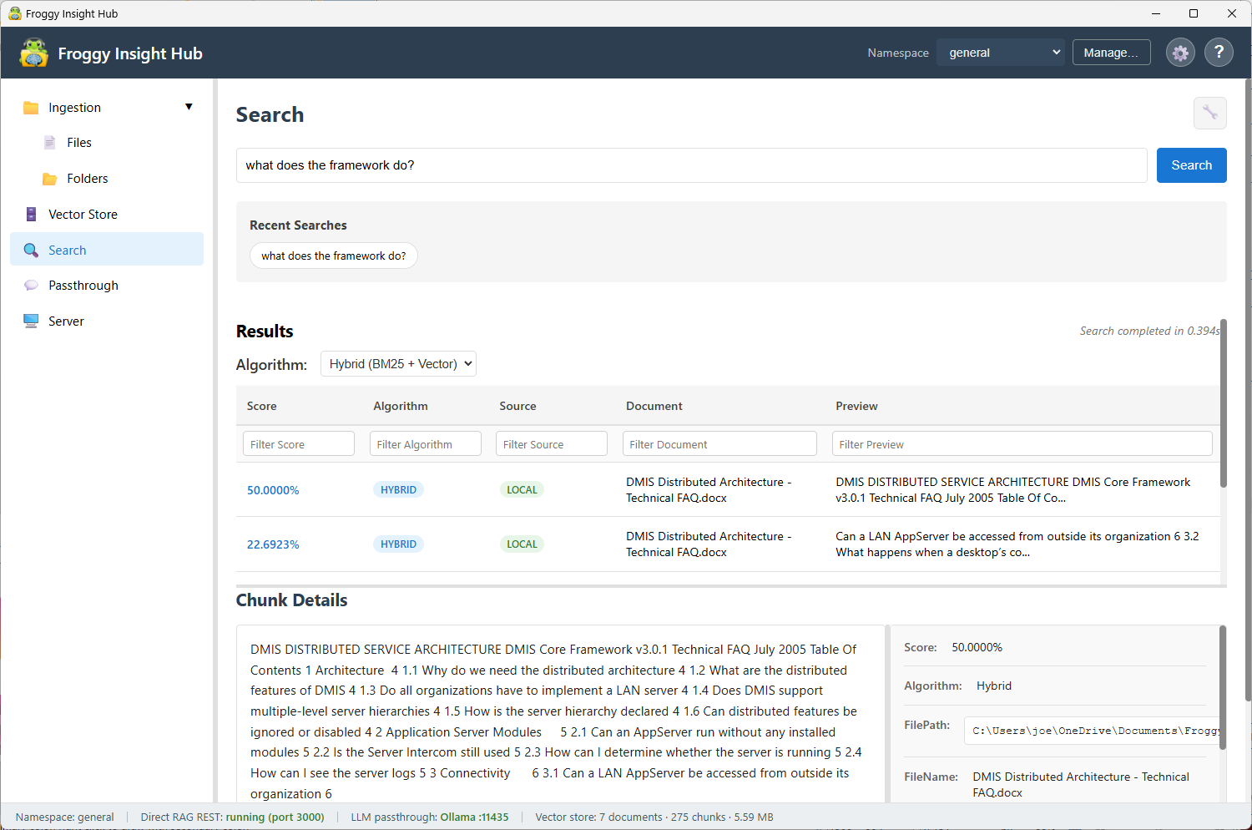Click 'Search completed in 0.394s' text
Screen dimensions: 1252x830
click(x=1149, y=331)
